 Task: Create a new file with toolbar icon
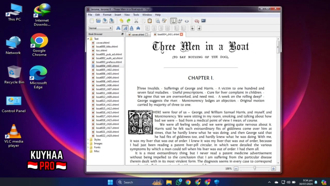pos(92,21)
